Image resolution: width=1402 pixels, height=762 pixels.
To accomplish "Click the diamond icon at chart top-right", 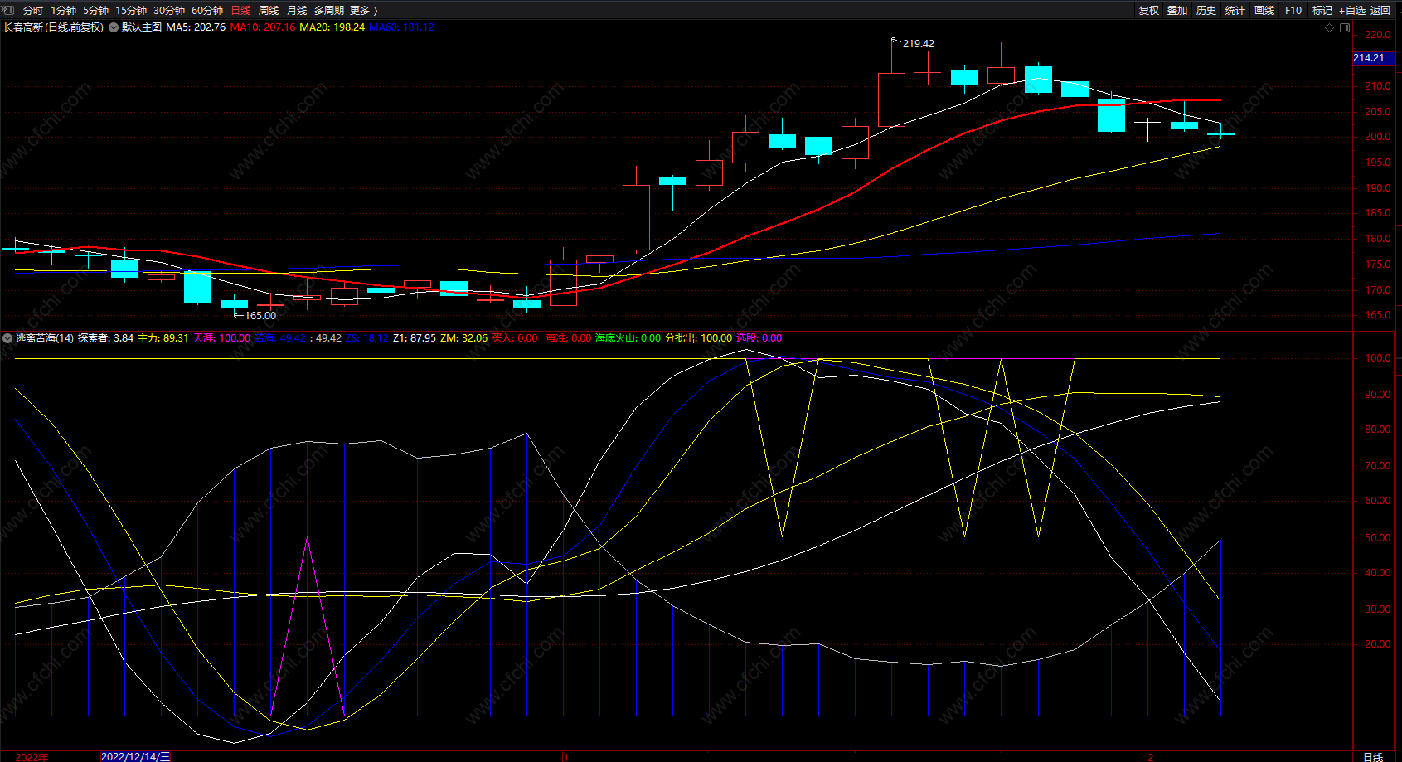I will 1330,27.
